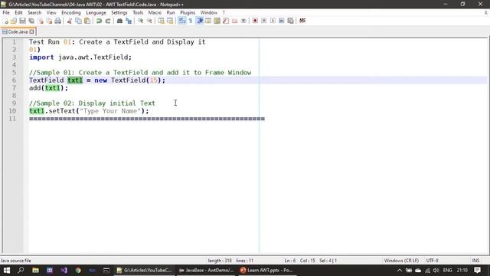Click the Save All toolbar icon
Viewport: 490px width, 276px height.
(x=31, y=21)
